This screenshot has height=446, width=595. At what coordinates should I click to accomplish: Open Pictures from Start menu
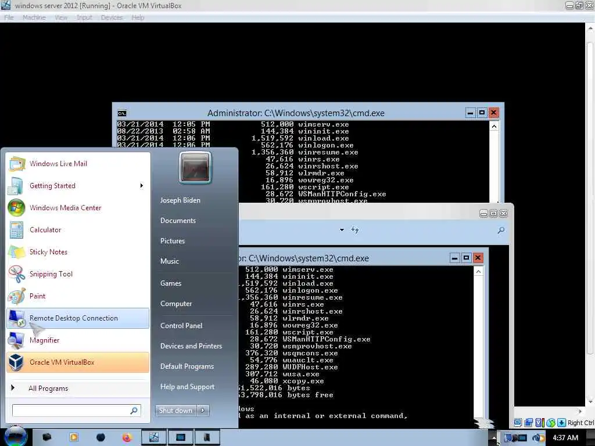pos(173,241)
